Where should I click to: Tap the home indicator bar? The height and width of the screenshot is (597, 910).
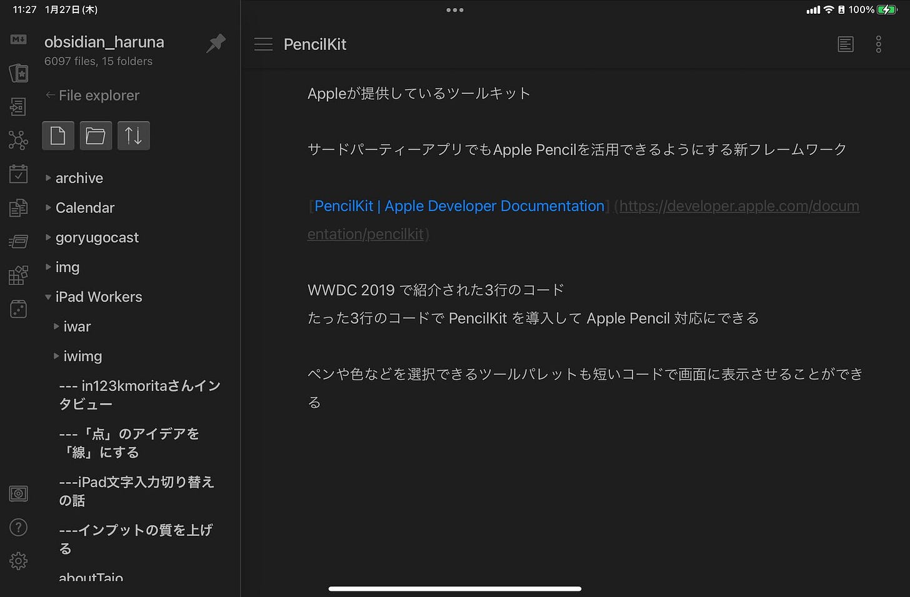tap(455, 588)
